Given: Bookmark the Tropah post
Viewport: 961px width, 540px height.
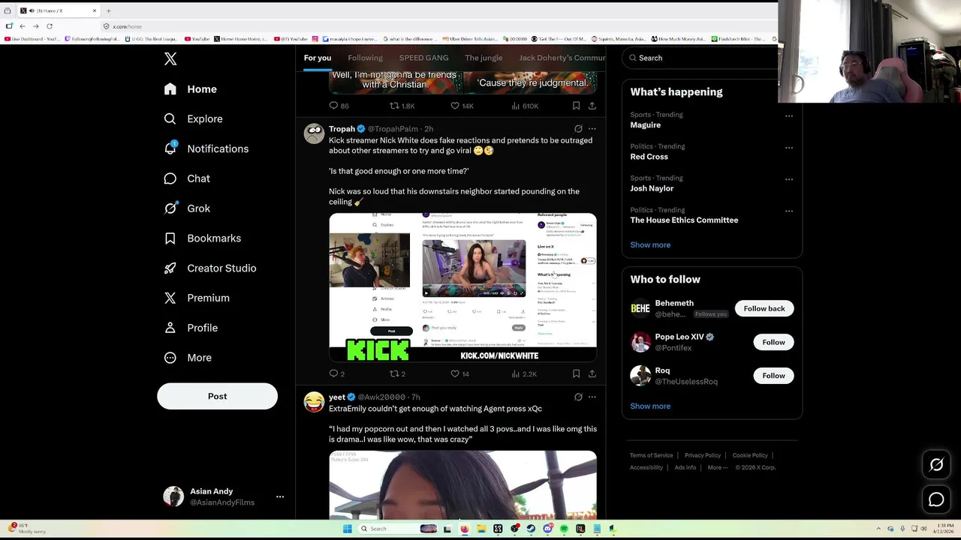Looking at the screenshot, I should point(576,373).
